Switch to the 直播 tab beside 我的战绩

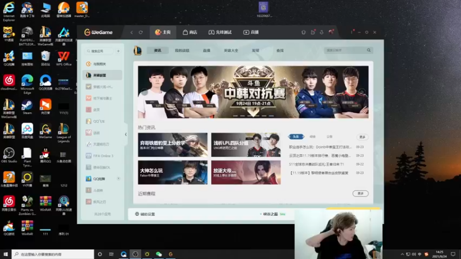(207, 51)
